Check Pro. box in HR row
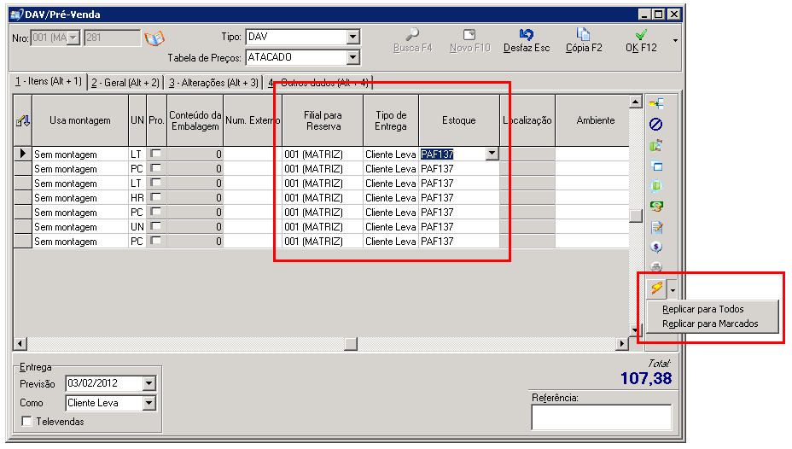Screen dimensions: 792x449 156,197
